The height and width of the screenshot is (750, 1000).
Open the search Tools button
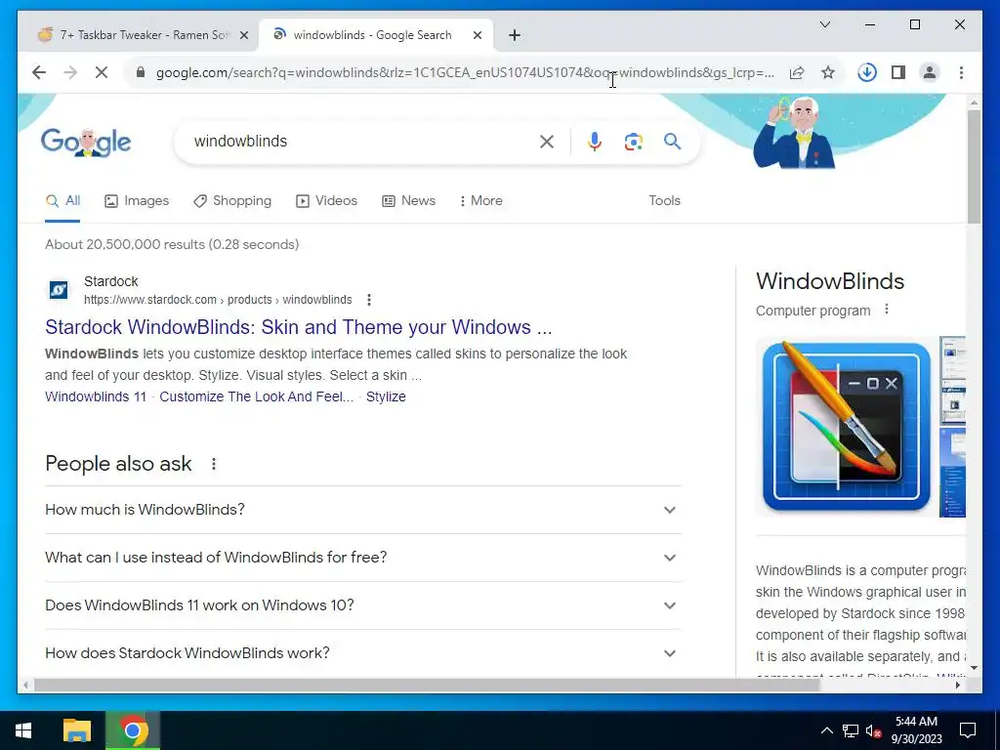[x=664, y=201]
